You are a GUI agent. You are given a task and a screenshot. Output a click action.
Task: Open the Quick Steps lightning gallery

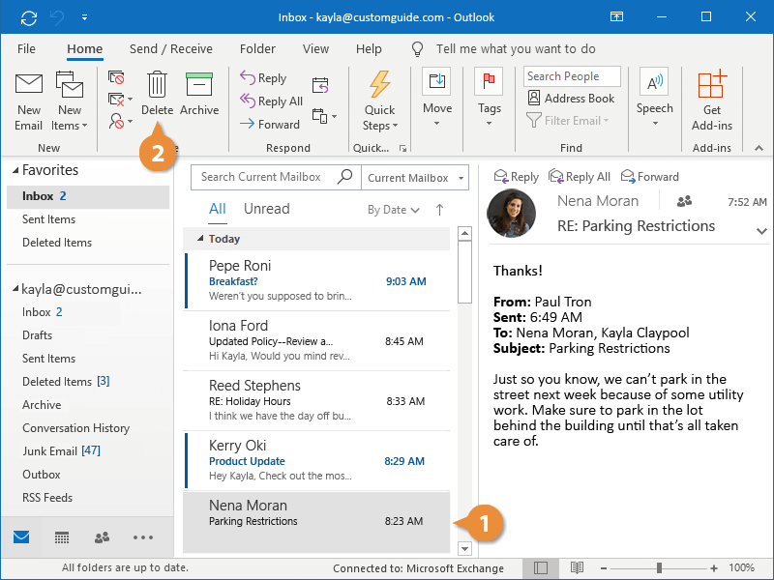[379, 101]
